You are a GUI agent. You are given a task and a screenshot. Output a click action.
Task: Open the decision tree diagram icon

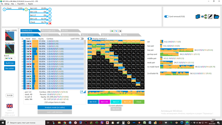(x=204, y=16)
